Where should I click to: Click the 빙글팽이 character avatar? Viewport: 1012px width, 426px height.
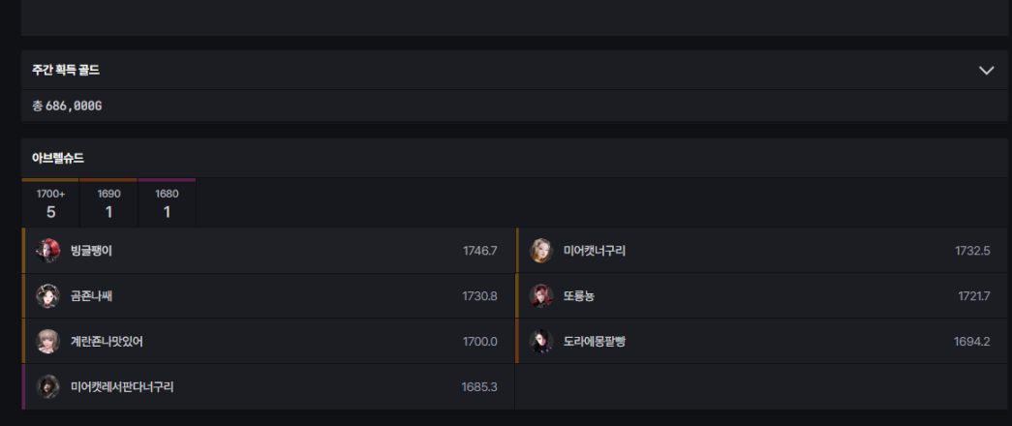click(x=48, y=251)
